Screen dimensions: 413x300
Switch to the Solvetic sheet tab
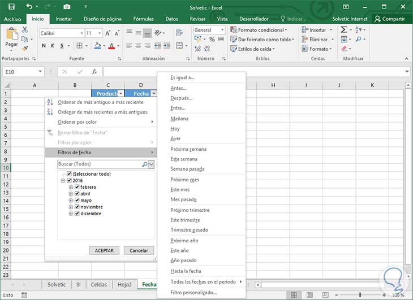pos(57,285)
